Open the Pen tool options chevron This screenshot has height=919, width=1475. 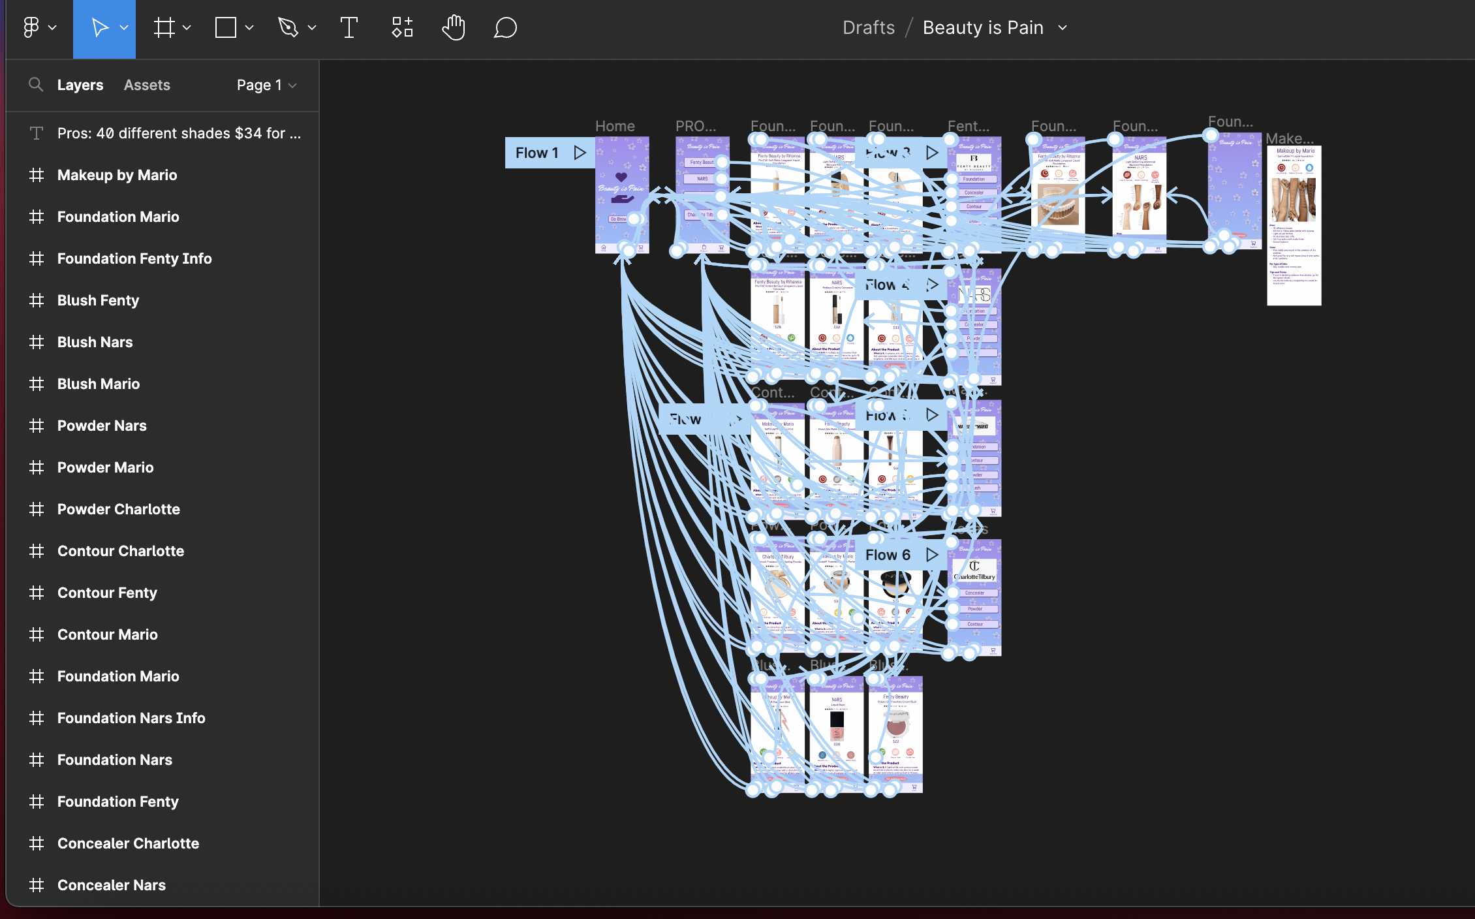click(x=312, y=27)
